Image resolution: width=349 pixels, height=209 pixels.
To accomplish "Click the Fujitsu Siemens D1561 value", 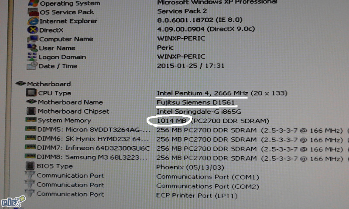I will pos(195,102).
